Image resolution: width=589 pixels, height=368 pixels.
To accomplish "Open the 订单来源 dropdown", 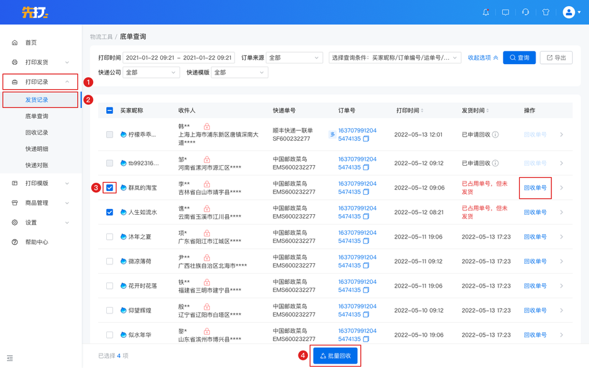I will tap(294, 58).
